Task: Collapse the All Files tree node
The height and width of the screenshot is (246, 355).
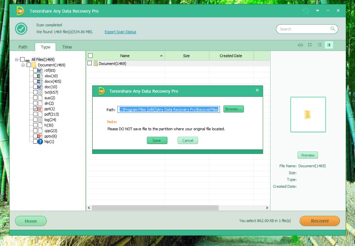Action: pyautogui.click(x=17, y=59)
